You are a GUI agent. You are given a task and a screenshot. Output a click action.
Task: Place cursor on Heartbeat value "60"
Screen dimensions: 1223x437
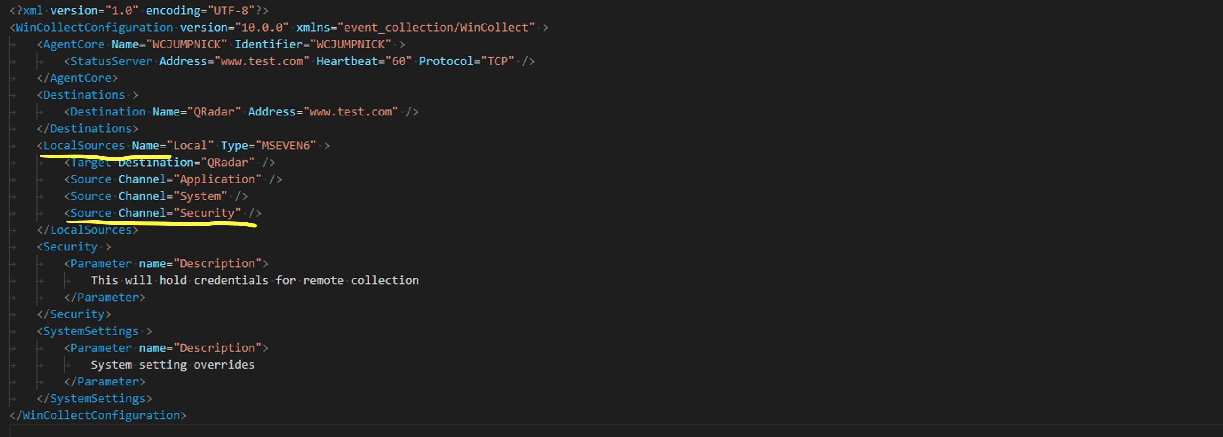[398, 61]
